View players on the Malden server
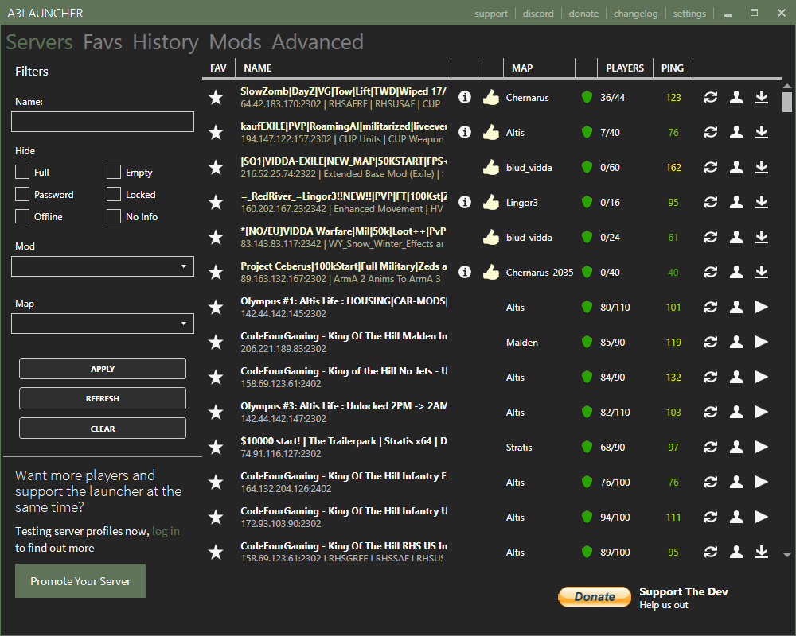This screenshot has width=796, height=636. 736,342
